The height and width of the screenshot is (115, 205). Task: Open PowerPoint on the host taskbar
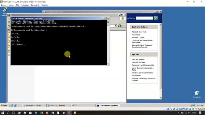click(47, 113)
